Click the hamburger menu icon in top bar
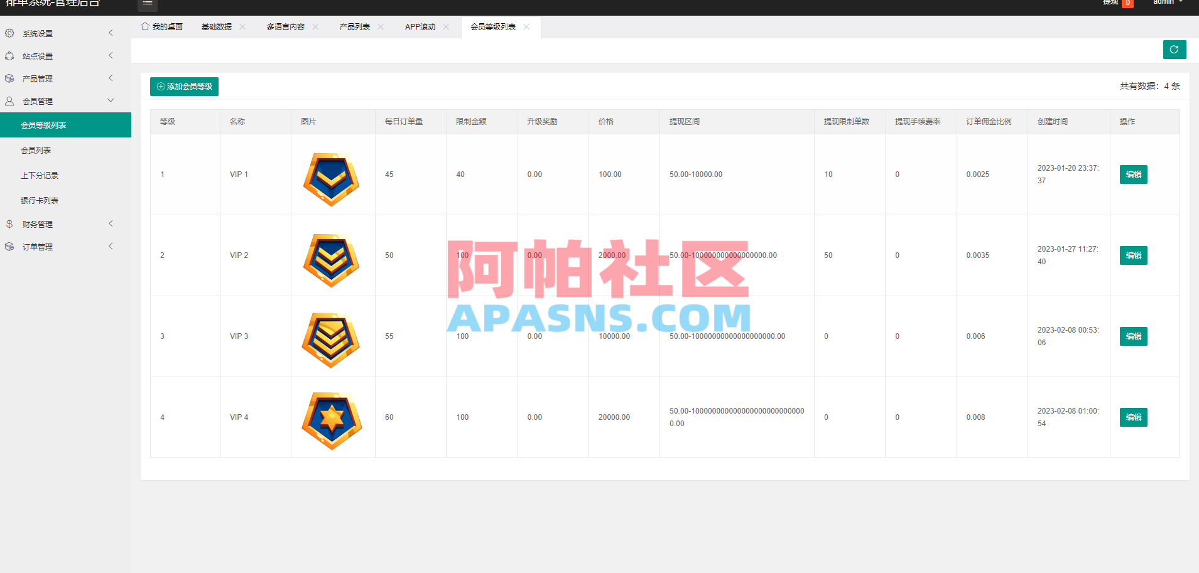Image resolution: width=1199 pixels, height=573 pixels. (x=148, y=4)
